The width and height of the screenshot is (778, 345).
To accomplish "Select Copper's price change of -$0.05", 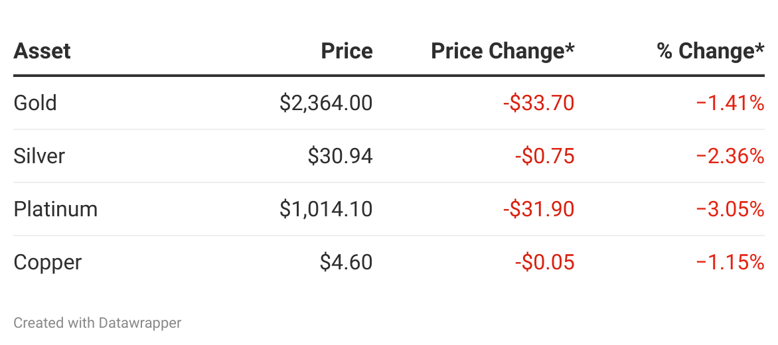I will click(x=544, y=262).
